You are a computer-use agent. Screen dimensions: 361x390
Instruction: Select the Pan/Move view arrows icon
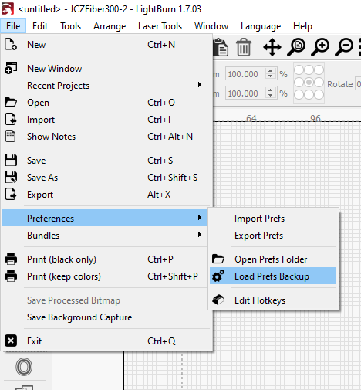point(272,47)
